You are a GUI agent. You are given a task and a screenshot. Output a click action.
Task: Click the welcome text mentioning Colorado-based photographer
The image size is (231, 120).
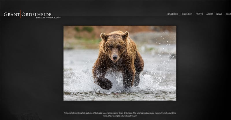click(120, 115)
